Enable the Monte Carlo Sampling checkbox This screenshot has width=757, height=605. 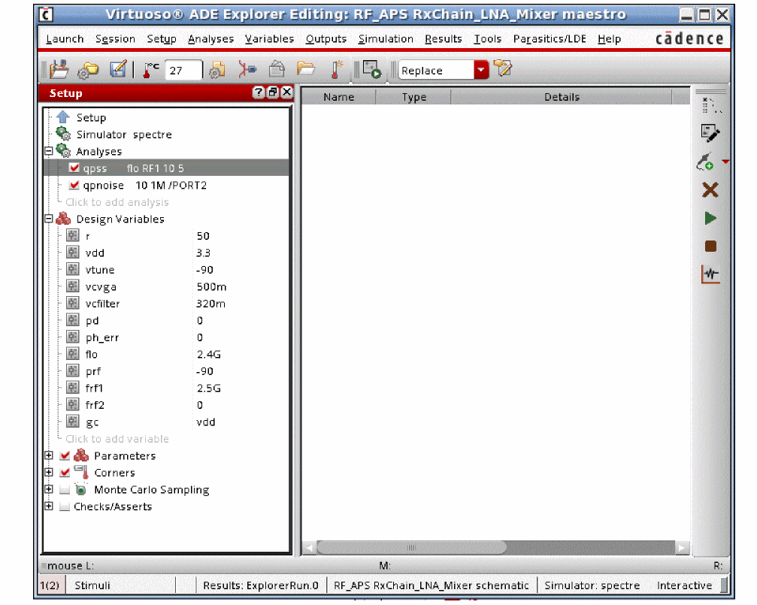tap(65, 490)
